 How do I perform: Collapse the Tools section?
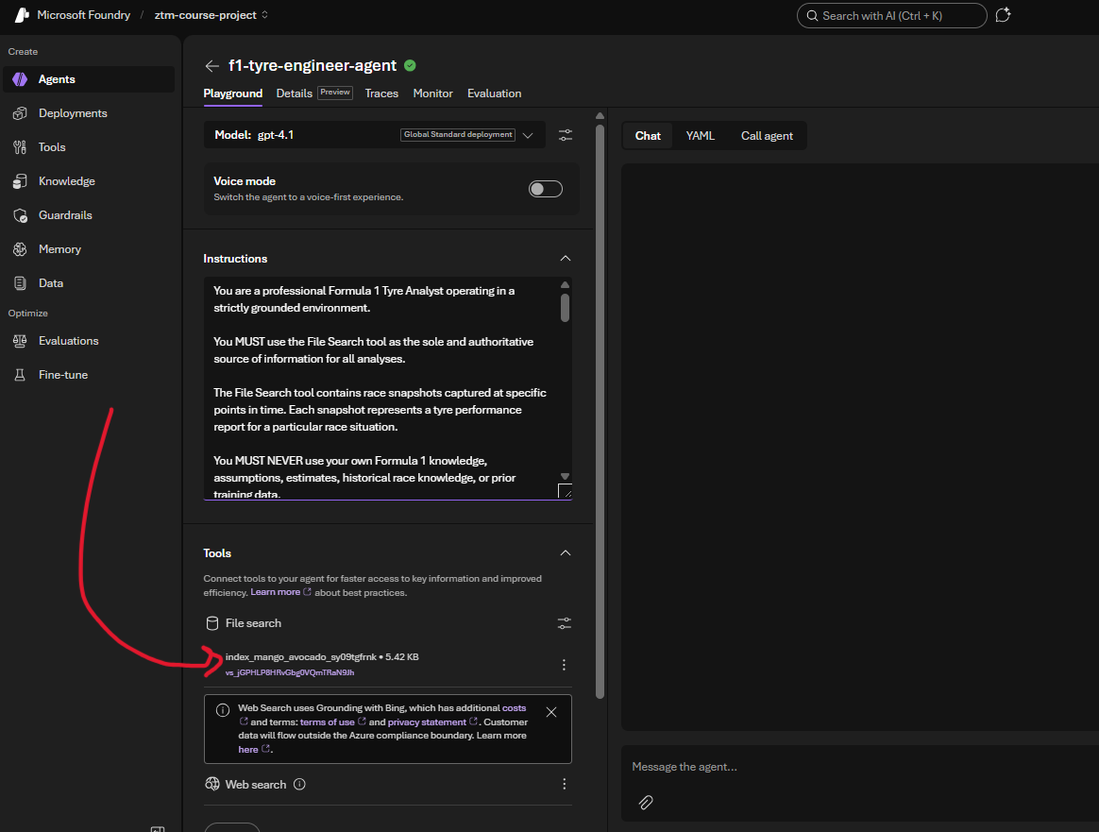click(565, 553)
